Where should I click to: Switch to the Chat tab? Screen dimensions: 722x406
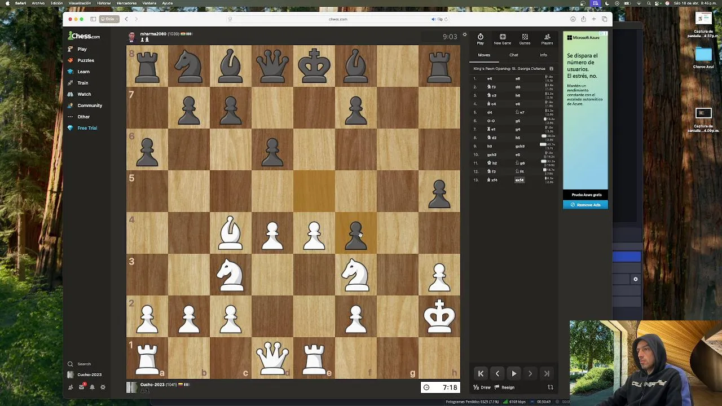[x=514, y=55]
